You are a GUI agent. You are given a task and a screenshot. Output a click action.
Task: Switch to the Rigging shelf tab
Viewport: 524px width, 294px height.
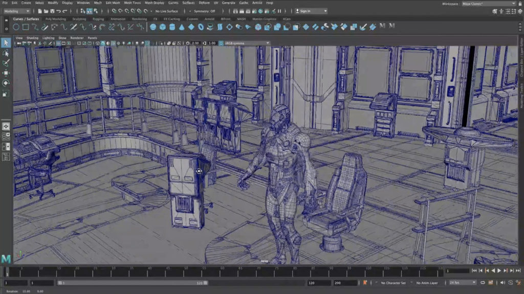coord(98,19)
